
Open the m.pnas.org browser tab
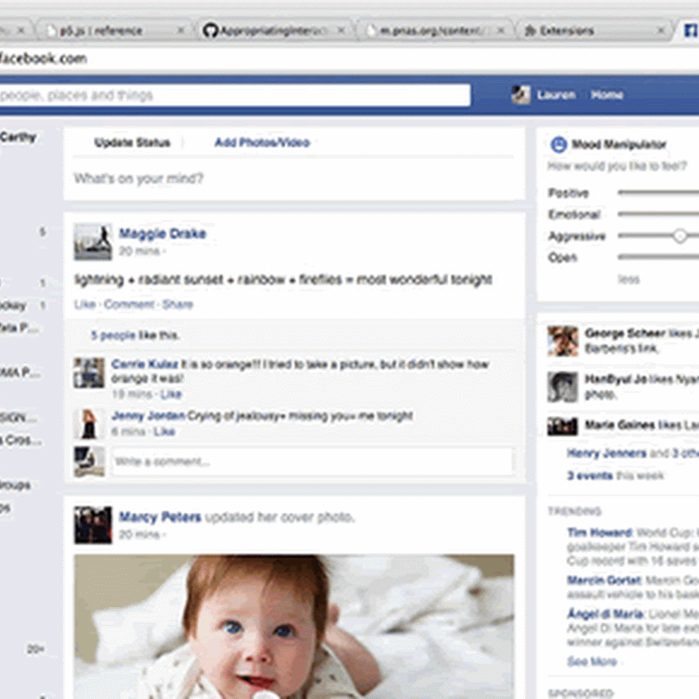pyautogui.click(x=434, y=31)
